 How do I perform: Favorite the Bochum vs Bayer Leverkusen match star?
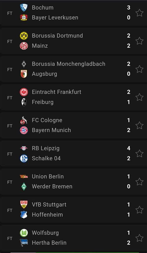point(140,13)
